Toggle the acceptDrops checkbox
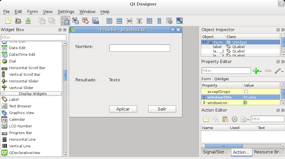 tap(246, 92)
